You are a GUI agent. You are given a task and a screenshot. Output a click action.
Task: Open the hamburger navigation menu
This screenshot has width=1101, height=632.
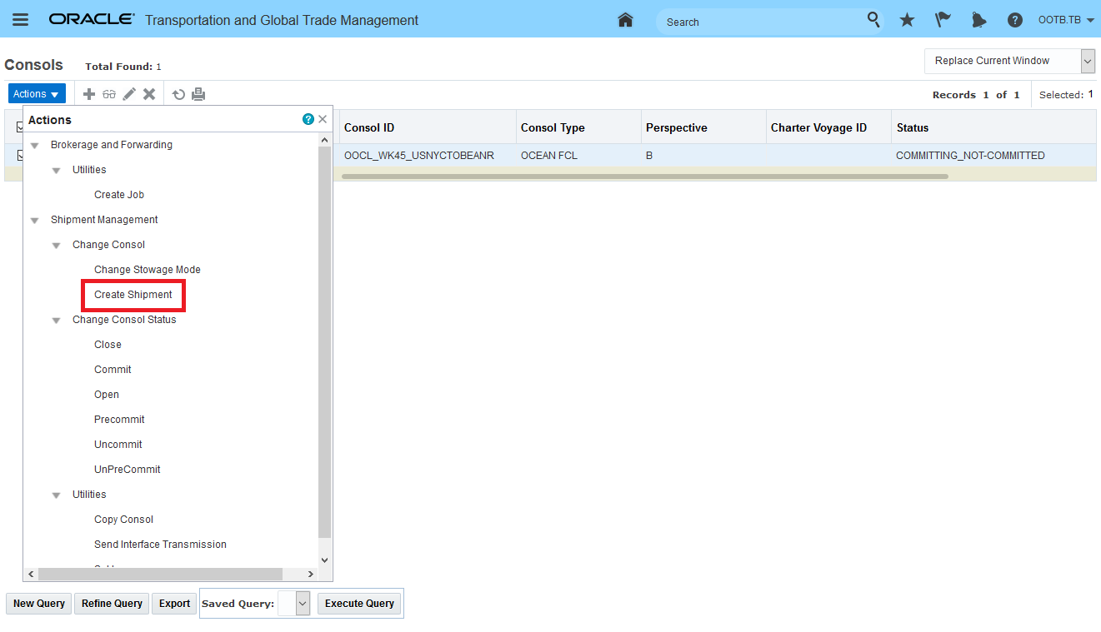coord(20,20)
